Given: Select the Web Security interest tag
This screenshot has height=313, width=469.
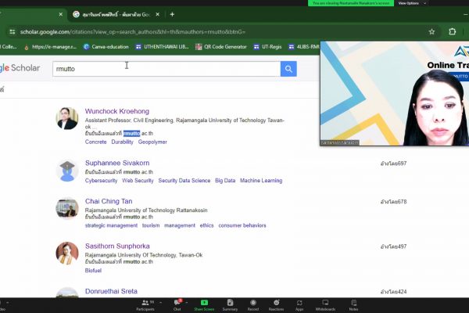Looking at the screenshot, I should [x=138, y=181].
